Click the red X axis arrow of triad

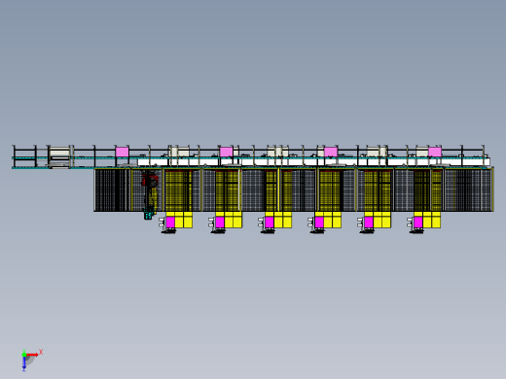click(x=32, y=355)
